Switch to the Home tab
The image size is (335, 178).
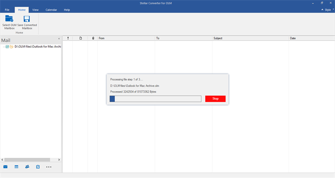[22, 10]
